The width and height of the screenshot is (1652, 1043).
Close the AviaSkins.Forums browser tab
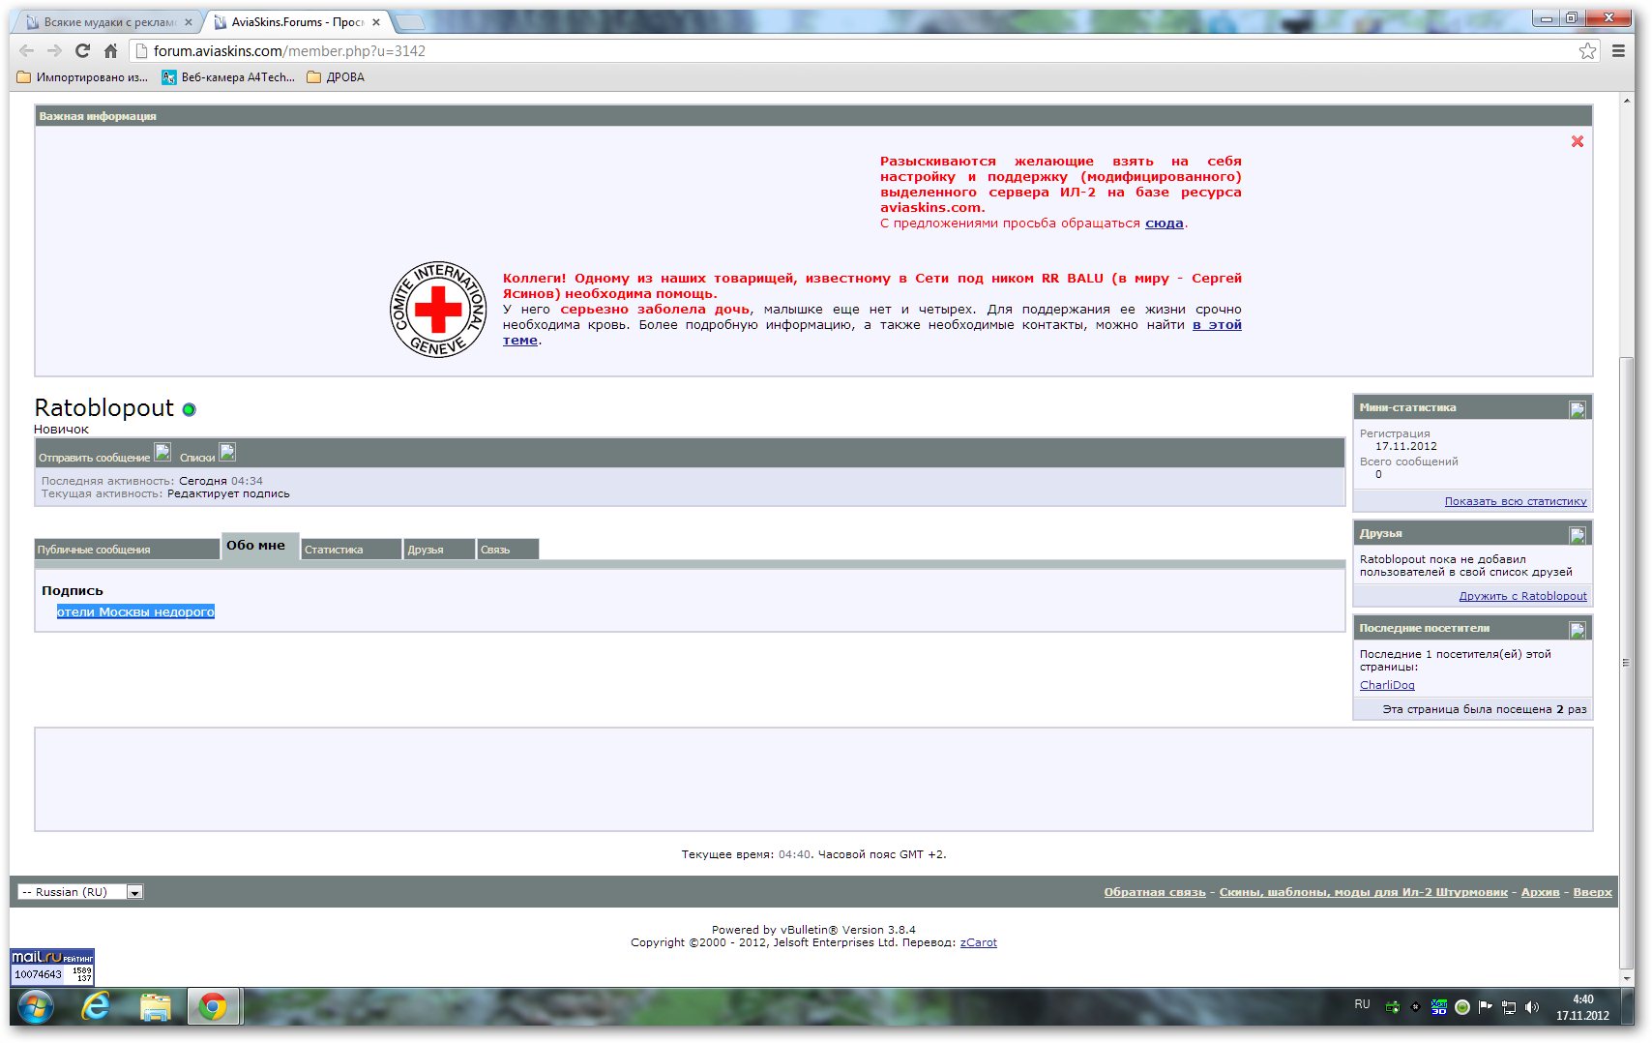[376, 22]
